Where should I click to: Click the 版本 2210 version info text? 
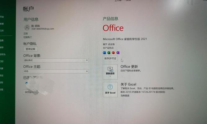143,92
